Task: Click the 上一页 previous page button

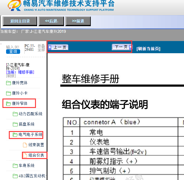Action: click(58, 47)
